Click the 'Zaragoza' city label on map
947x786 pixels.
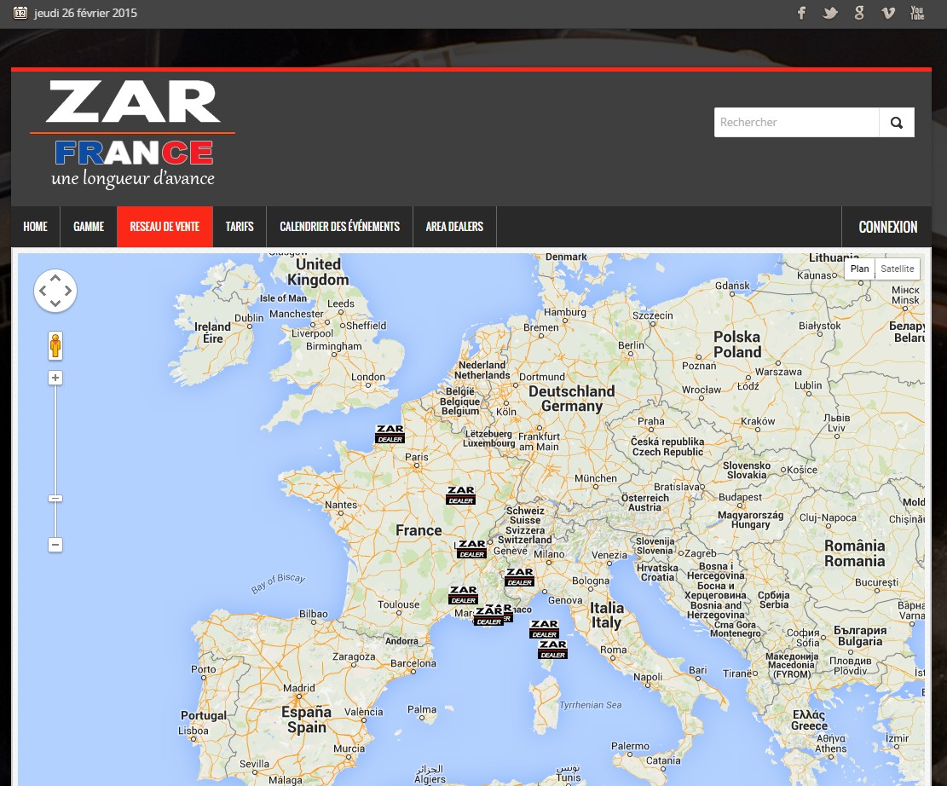[354, 656]
